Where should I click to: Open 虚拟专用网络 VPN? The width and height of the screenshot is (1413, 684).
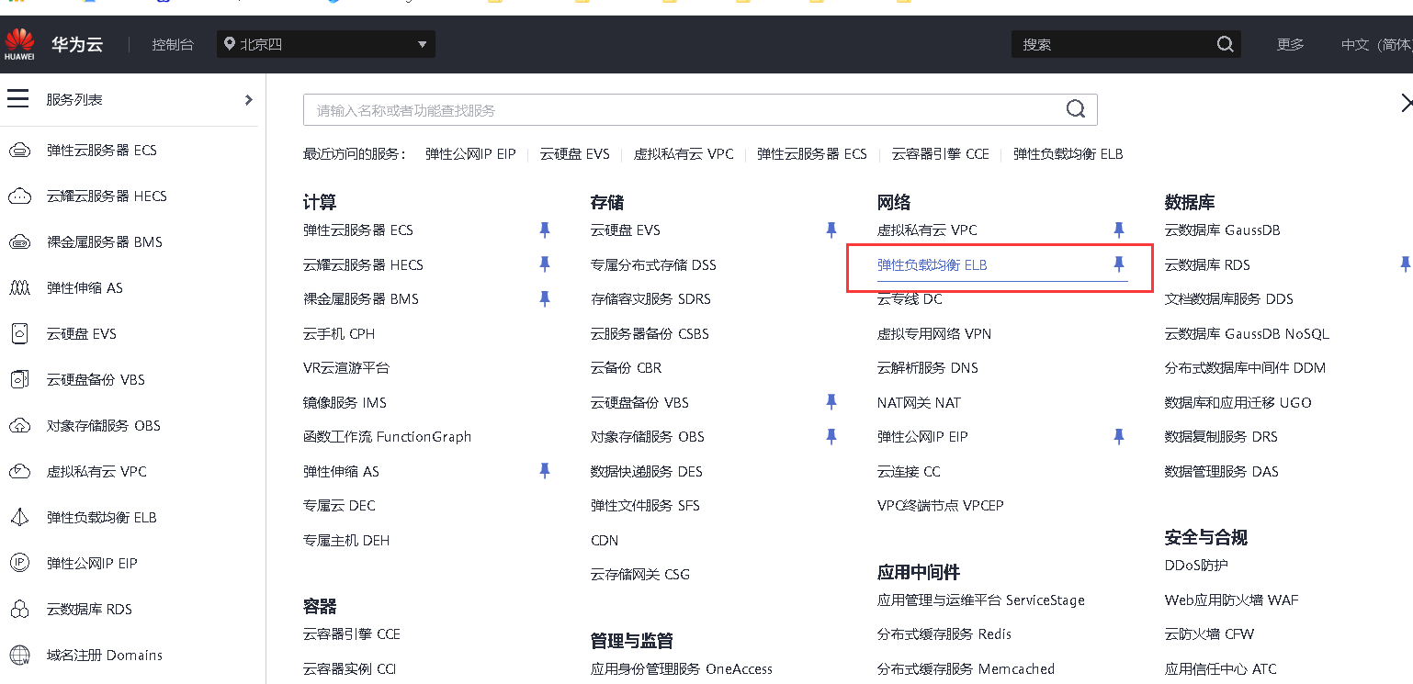(934, 333)
